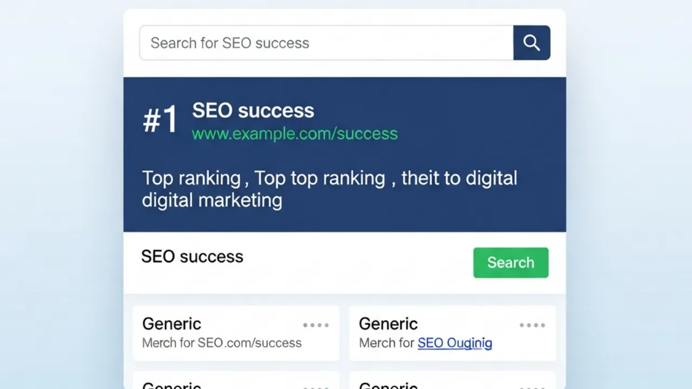Click the white 'SEO success' result title

pyautogui.click(x=253, y=110)
